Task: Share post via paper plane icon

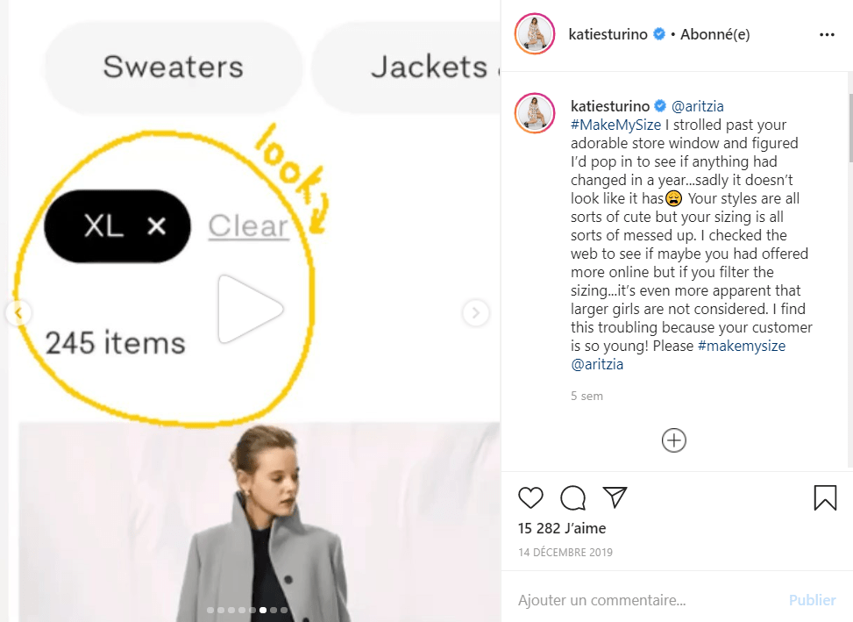Action: pos(615,497)
